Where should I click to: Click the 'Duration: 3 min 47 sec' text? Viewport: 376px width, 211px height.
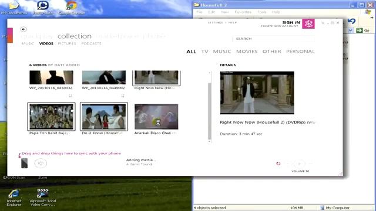pos(241,134)
